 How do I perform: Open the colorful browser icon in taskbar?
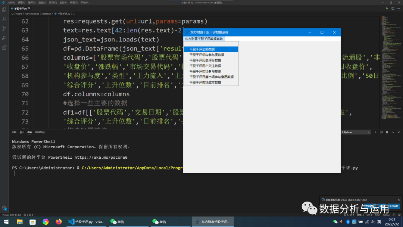[x=46, y=222]
